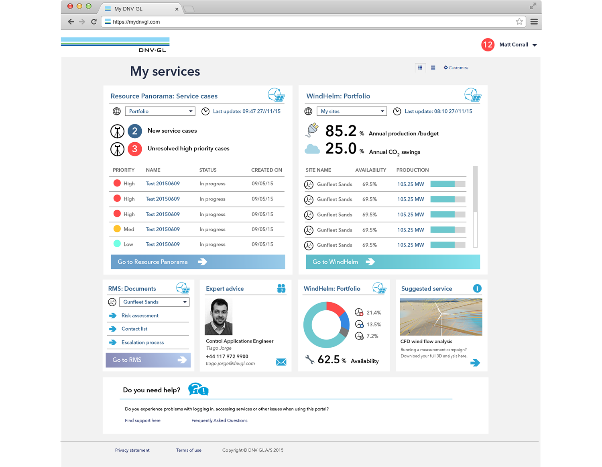Screen dimensions: 602x467
Task: Click the CFD wind flow analysis thumbnail
Action: [x=441, y=317]
